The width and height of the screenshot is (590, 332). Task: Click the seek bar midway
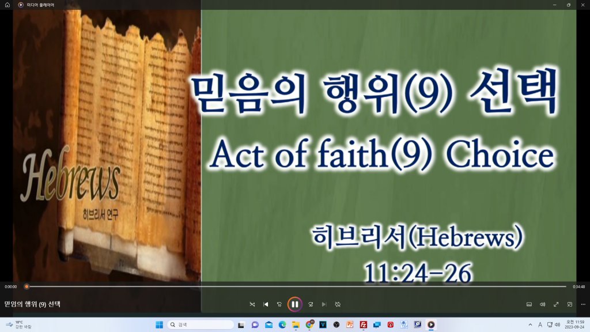[297, 286]
